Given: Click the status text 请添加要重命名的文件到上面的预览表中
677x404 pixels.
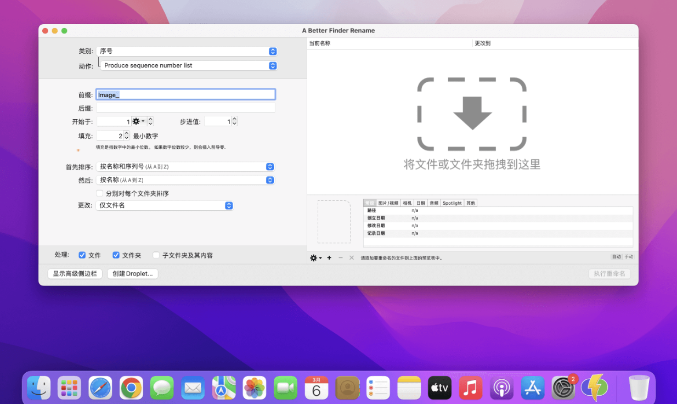Looking at the screenshot, I should pyautogui.click(x=402, y=257).
